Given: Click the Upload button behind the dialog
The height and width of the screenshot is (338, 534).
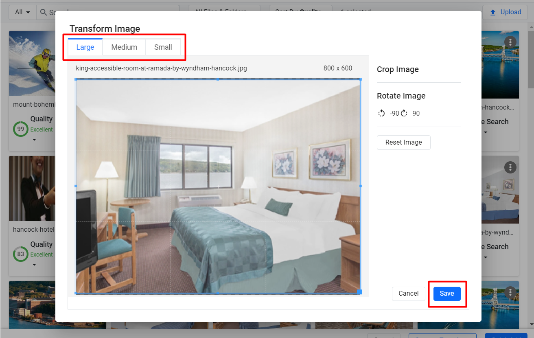Looking at the screenshot, I should (x=506, y=12).
